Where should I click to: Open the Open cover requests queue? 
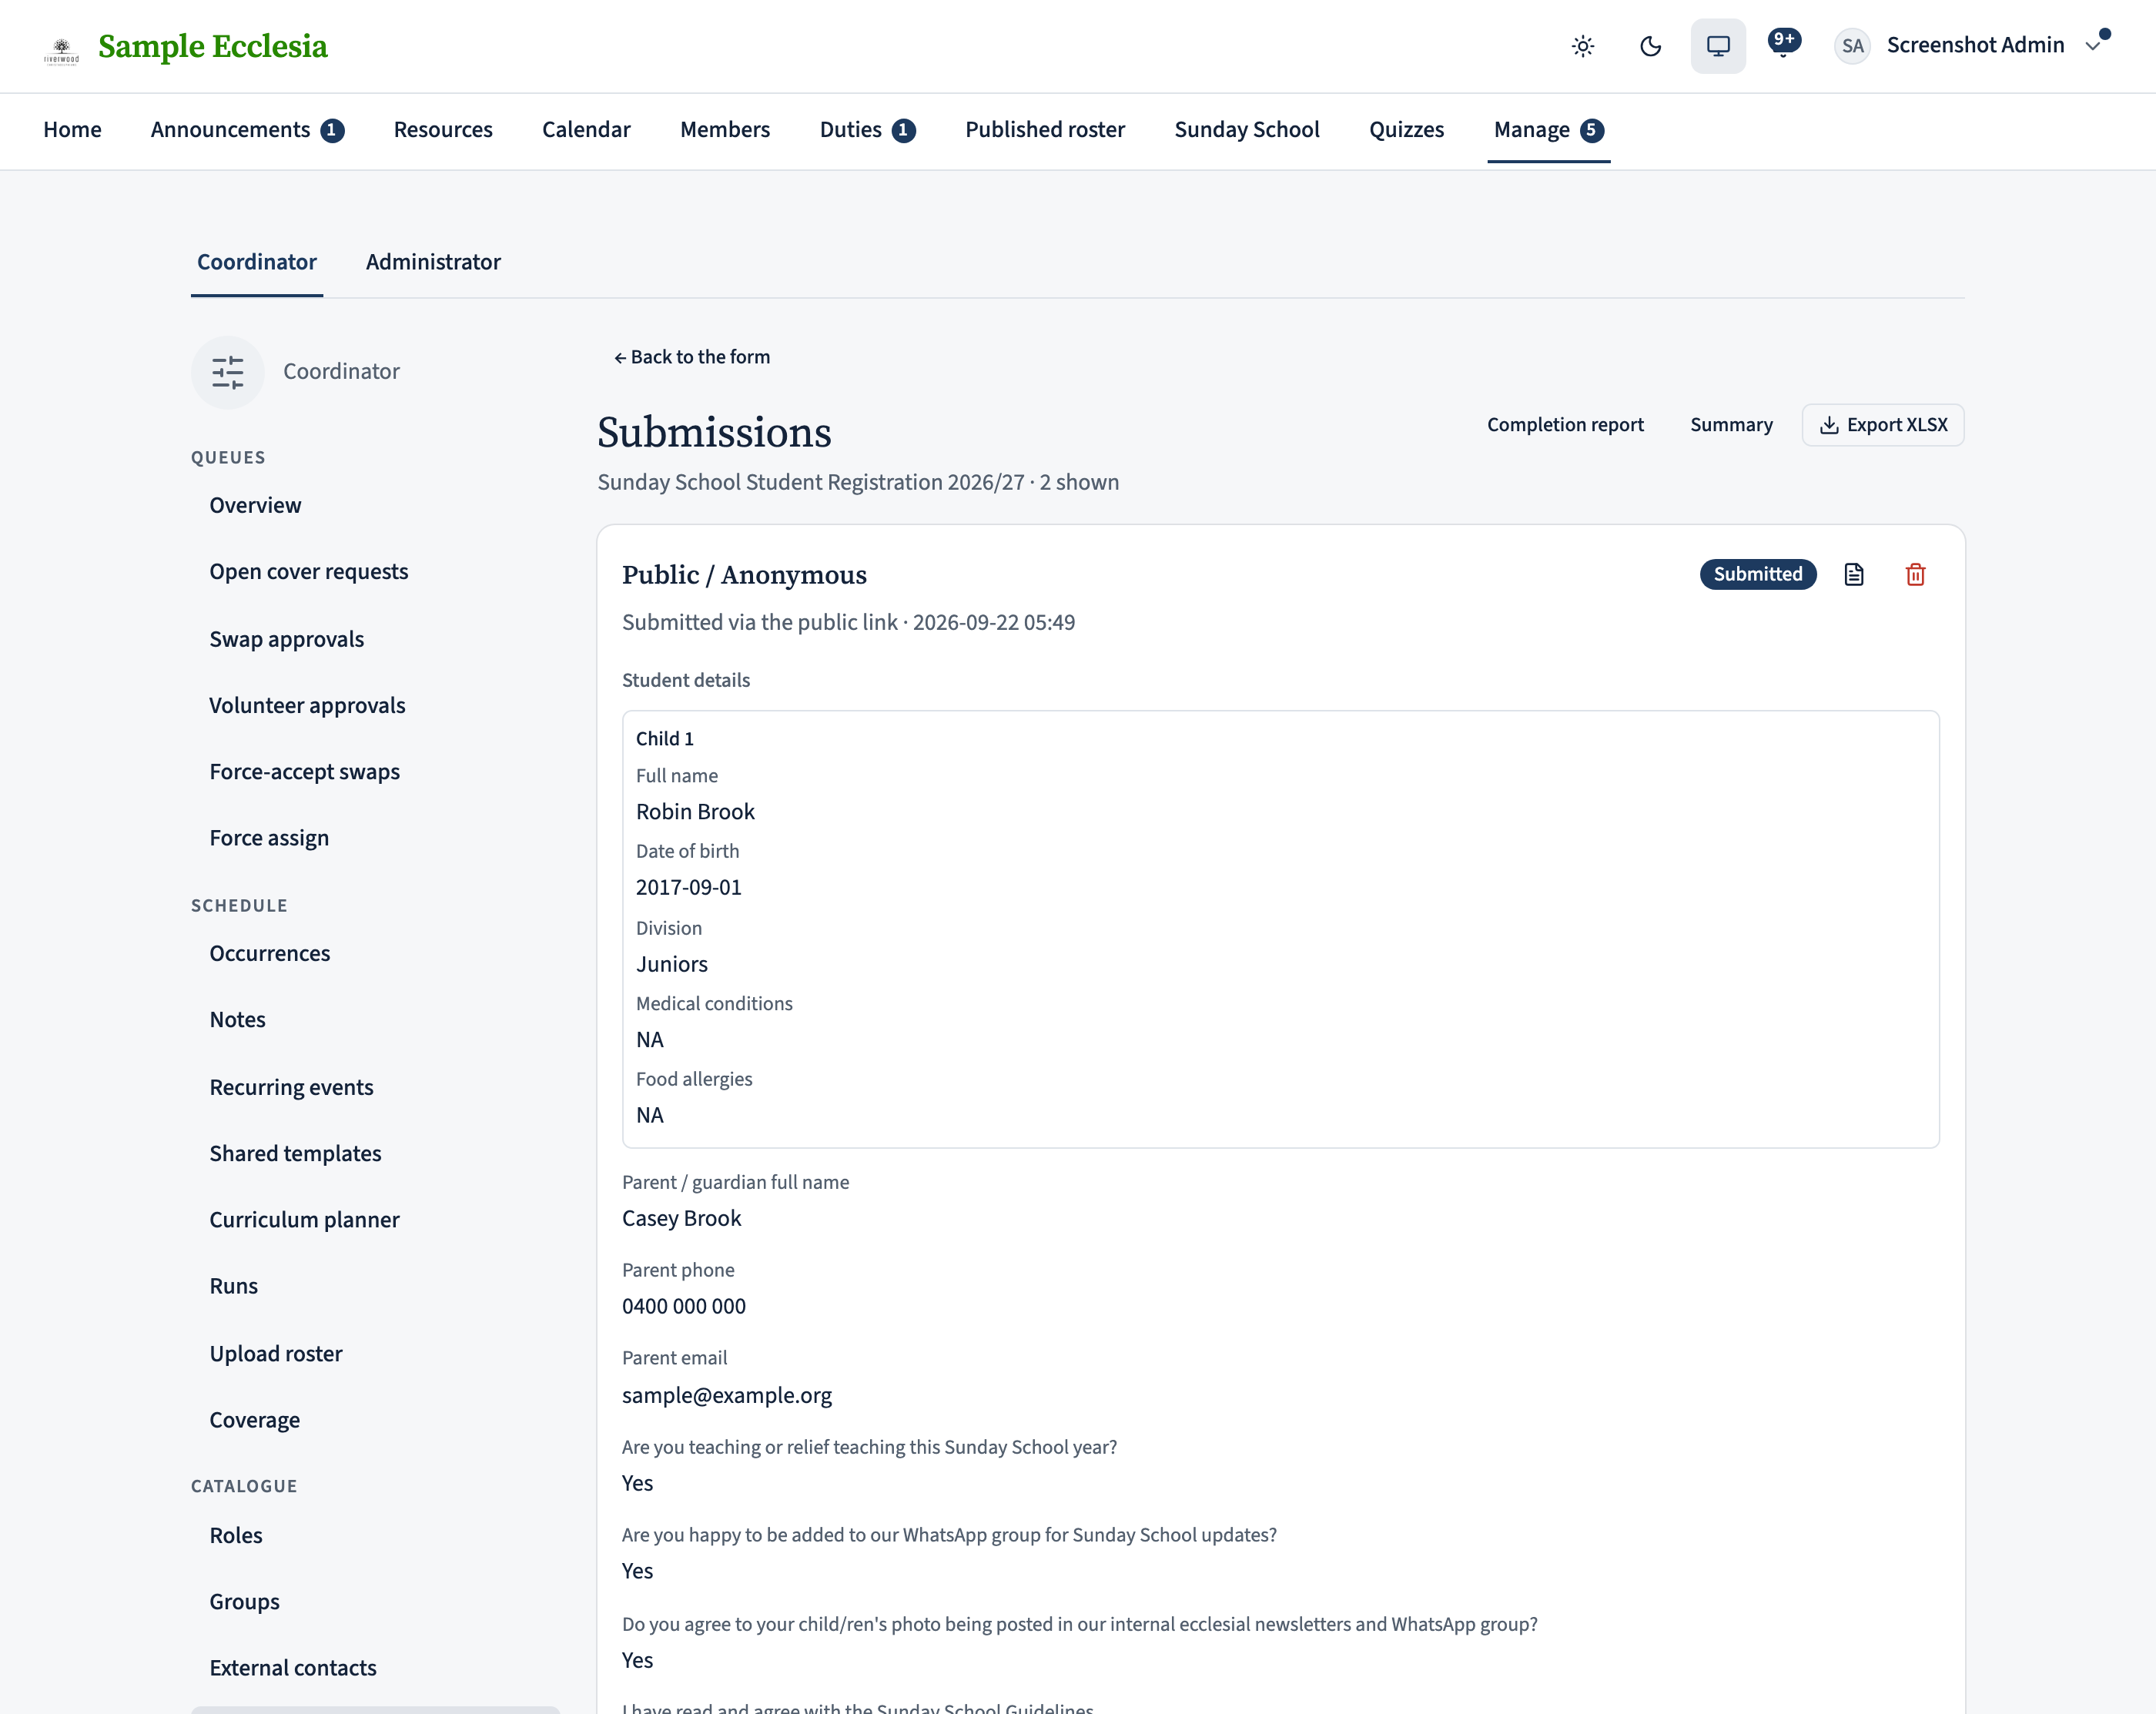[308, 572]
